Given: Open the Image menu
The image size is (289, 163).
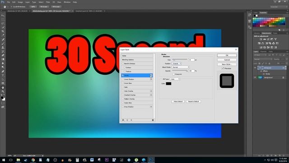Looking at the screenshot, I should tap(20, 2).
